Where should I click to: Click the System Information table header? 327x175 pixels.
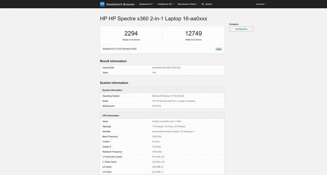tap(162, 90)
